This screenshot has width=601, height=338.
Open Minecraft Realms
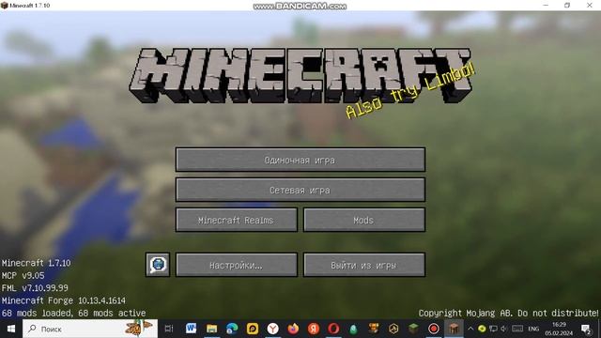pos(236,220)
